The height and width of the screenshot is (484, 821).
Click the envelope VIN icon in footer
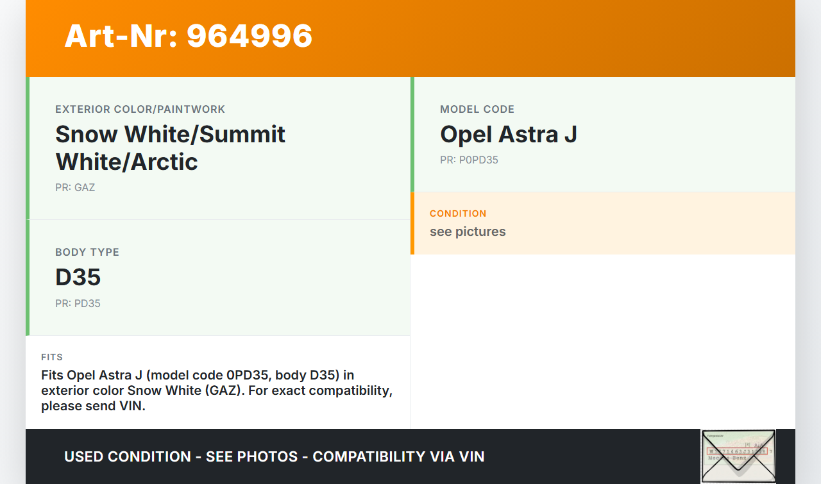738,456
